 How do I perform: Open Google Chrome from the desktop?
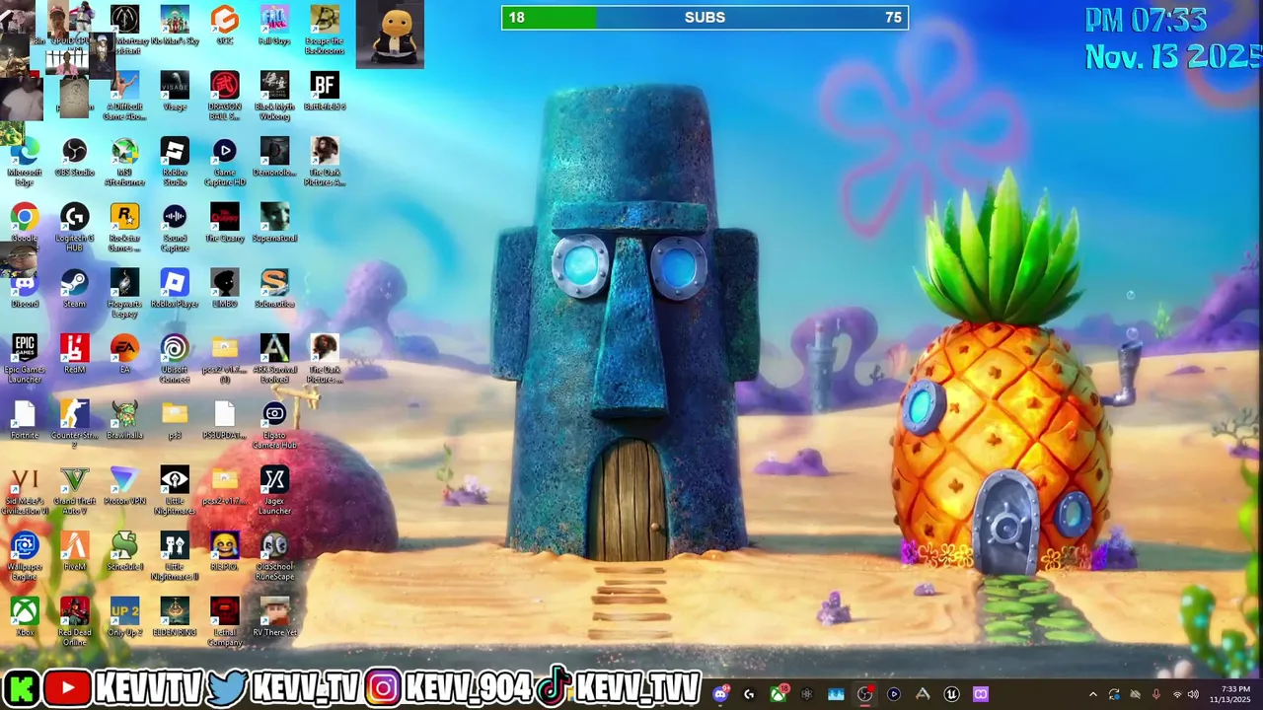(25, 224)
